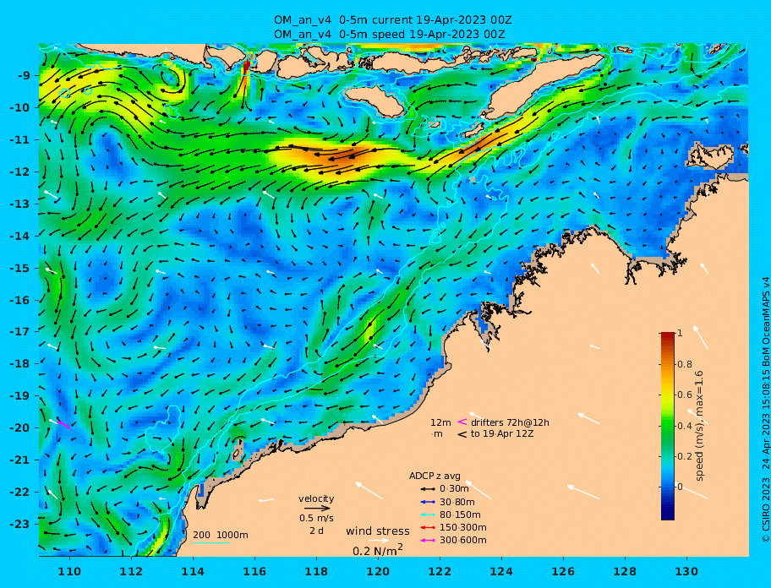Click the white wind stress scale arrow
Image resolution: width=771 pixels, height=588 pixels.
tap(379, 541)
